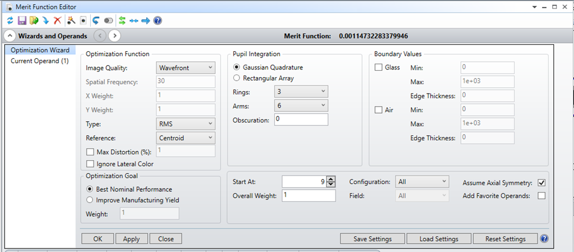Toggle the gray switch icon in toolbar

tap(109, 21)
